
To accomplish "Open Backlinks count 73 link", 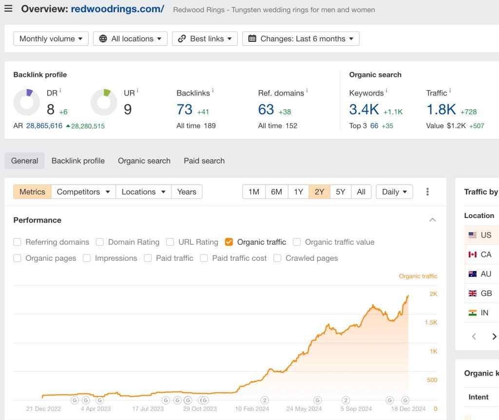I will [x=185, y=110].
